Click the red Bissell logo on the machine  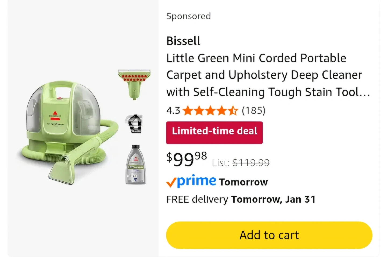[x=55, y=115]
